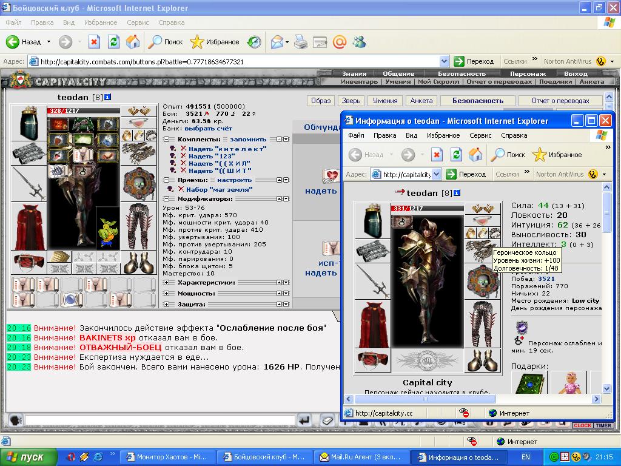Send chat message with enter-arrow button
This screenshot has height=466, width=621.
[x=304, y=420]
